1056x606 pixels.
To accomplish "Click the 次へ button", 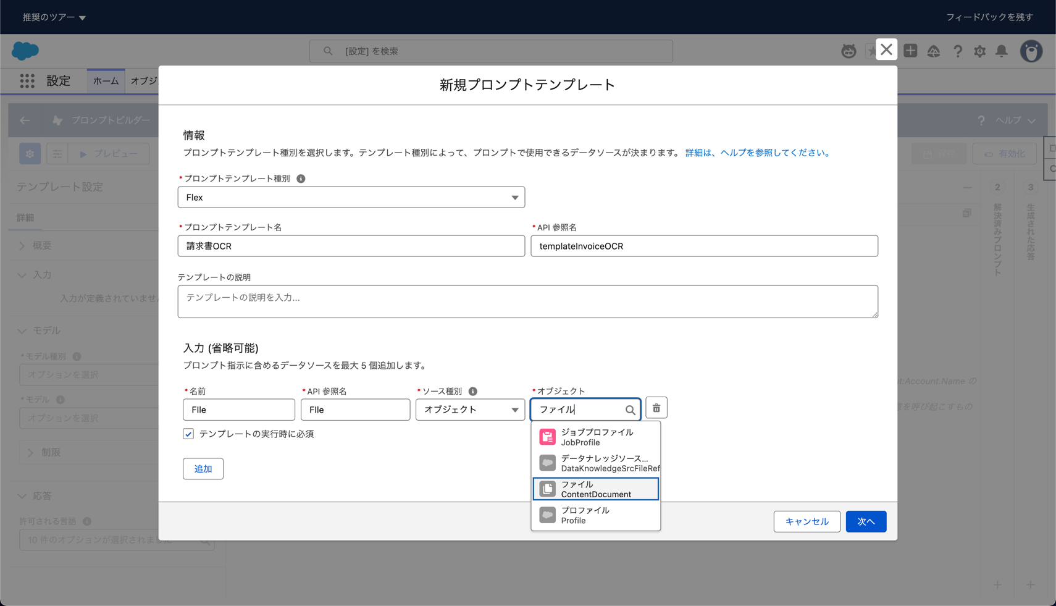I will pyautogui.click(x=866, y=521).
